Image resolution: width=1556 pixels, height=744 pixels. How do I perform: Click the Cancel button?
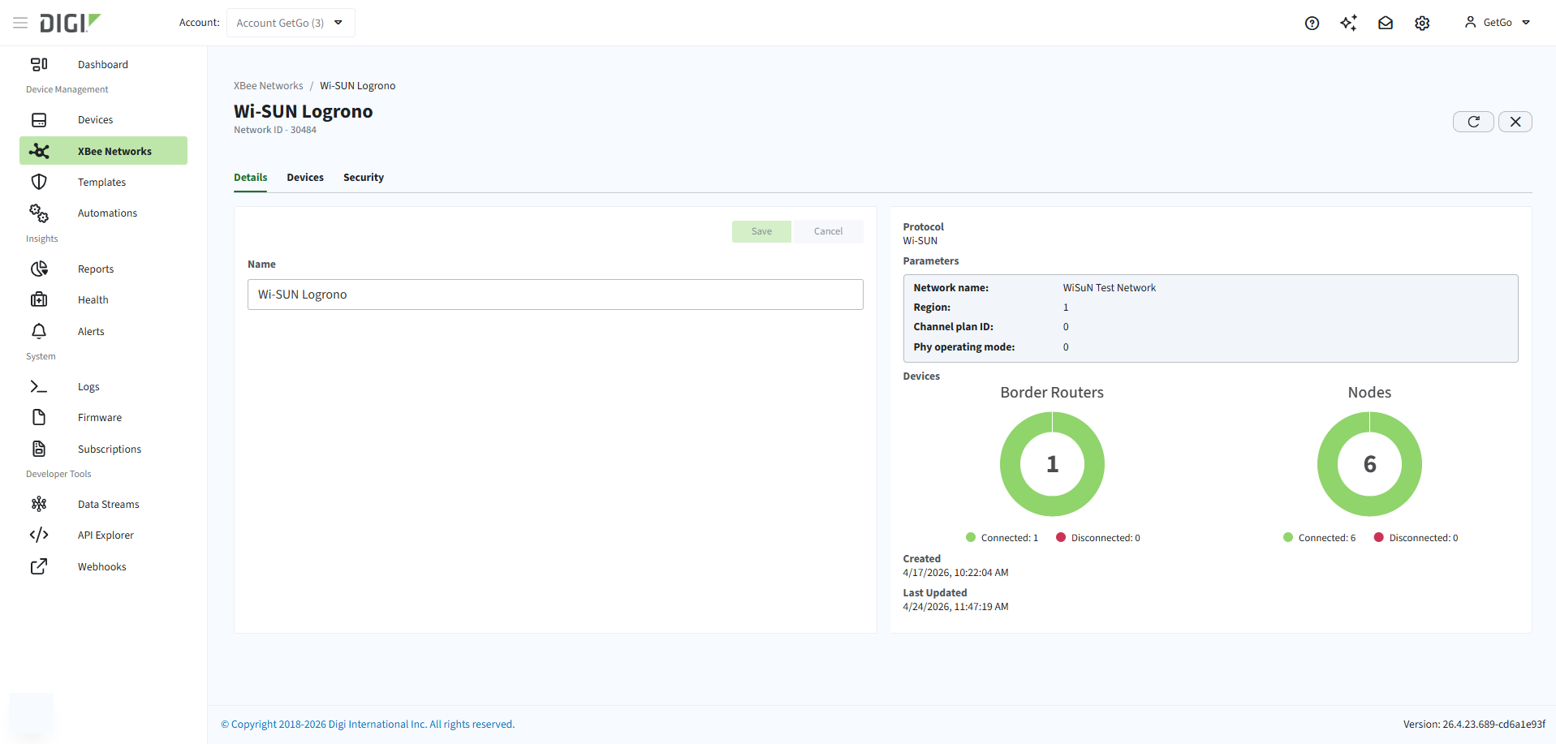click(x=828, y=231)
